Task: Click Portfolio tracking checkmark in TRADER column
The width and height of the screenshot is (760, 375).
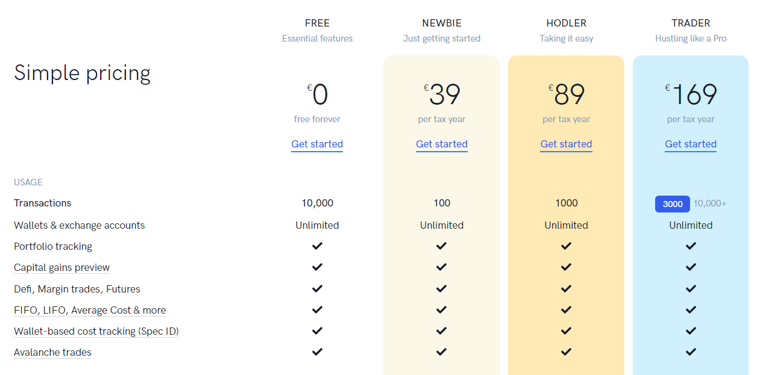Action: [691, 246]
